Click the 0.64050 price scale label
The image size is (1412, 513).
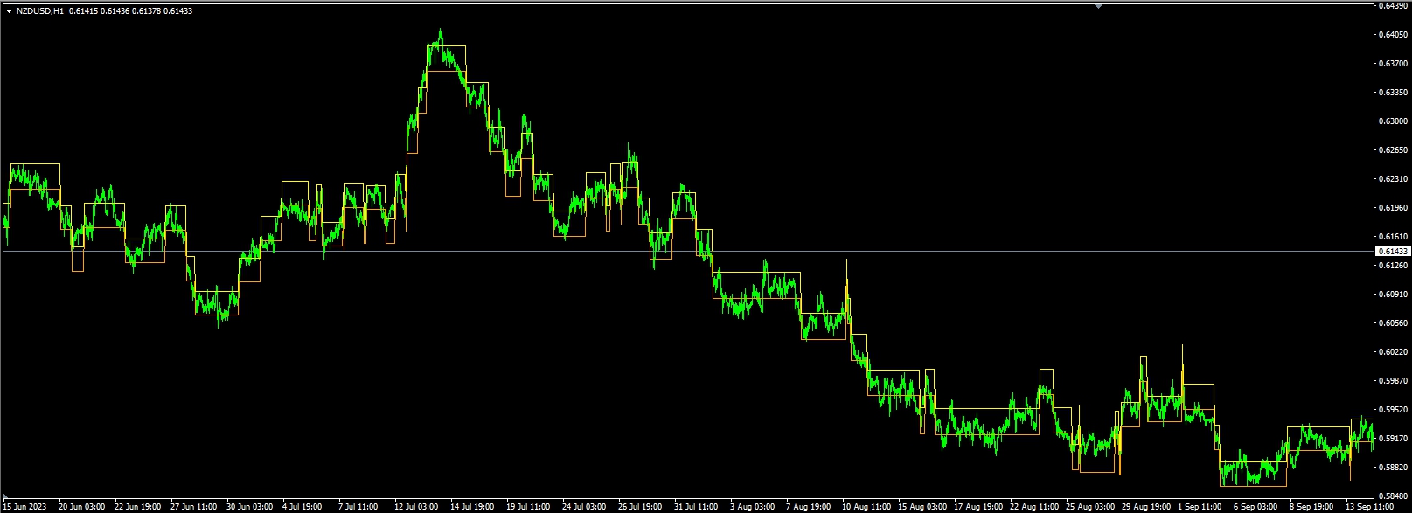[1392, 34]
